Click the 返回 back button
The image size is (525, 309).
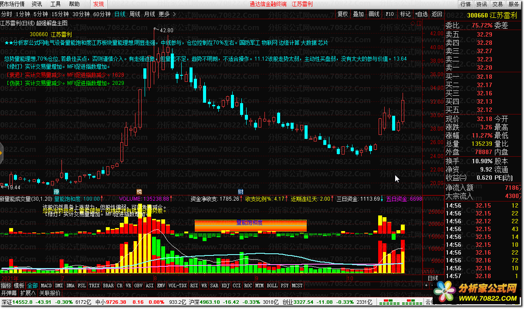[437, 14]
